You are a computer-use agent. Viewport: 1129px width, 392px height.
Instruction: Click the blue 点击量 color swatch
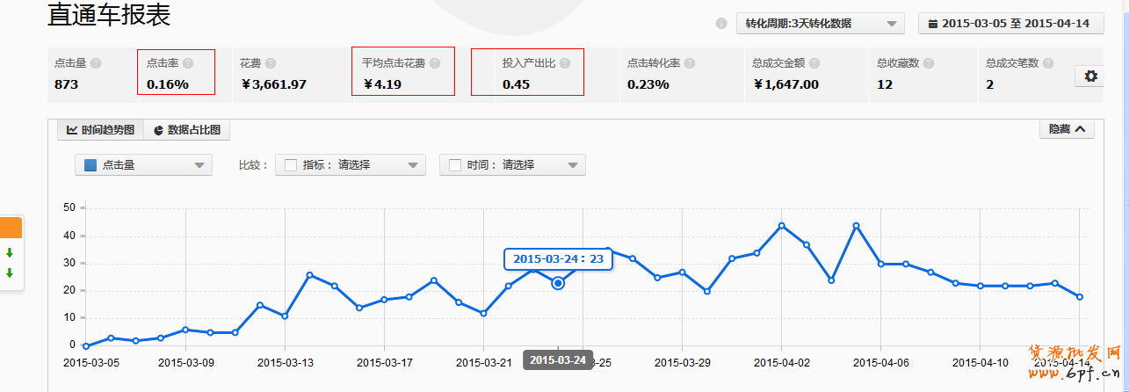point(90,164)
